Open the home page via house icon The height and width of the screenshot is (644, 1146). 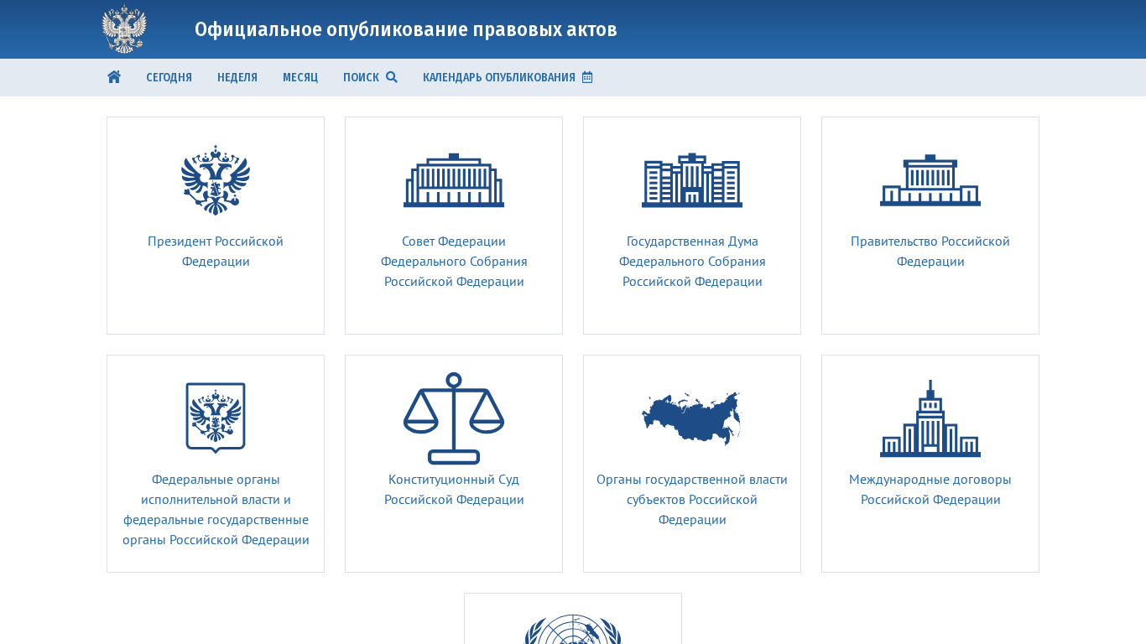[114, 77]
